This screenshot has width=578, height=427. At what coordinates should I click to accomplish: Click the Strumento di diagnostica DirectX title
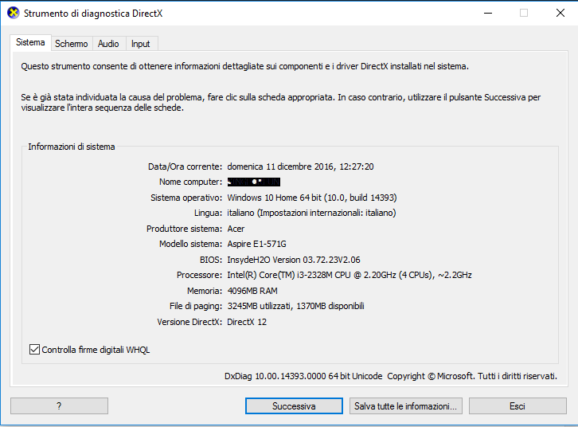(93, 14)
